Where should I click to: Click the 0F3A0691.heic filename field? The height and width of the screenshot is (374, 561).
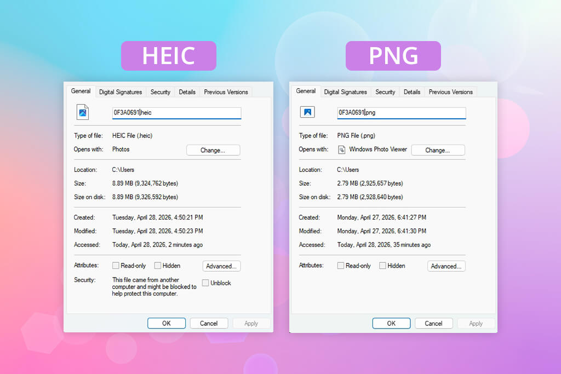click(x=177, y=113)
